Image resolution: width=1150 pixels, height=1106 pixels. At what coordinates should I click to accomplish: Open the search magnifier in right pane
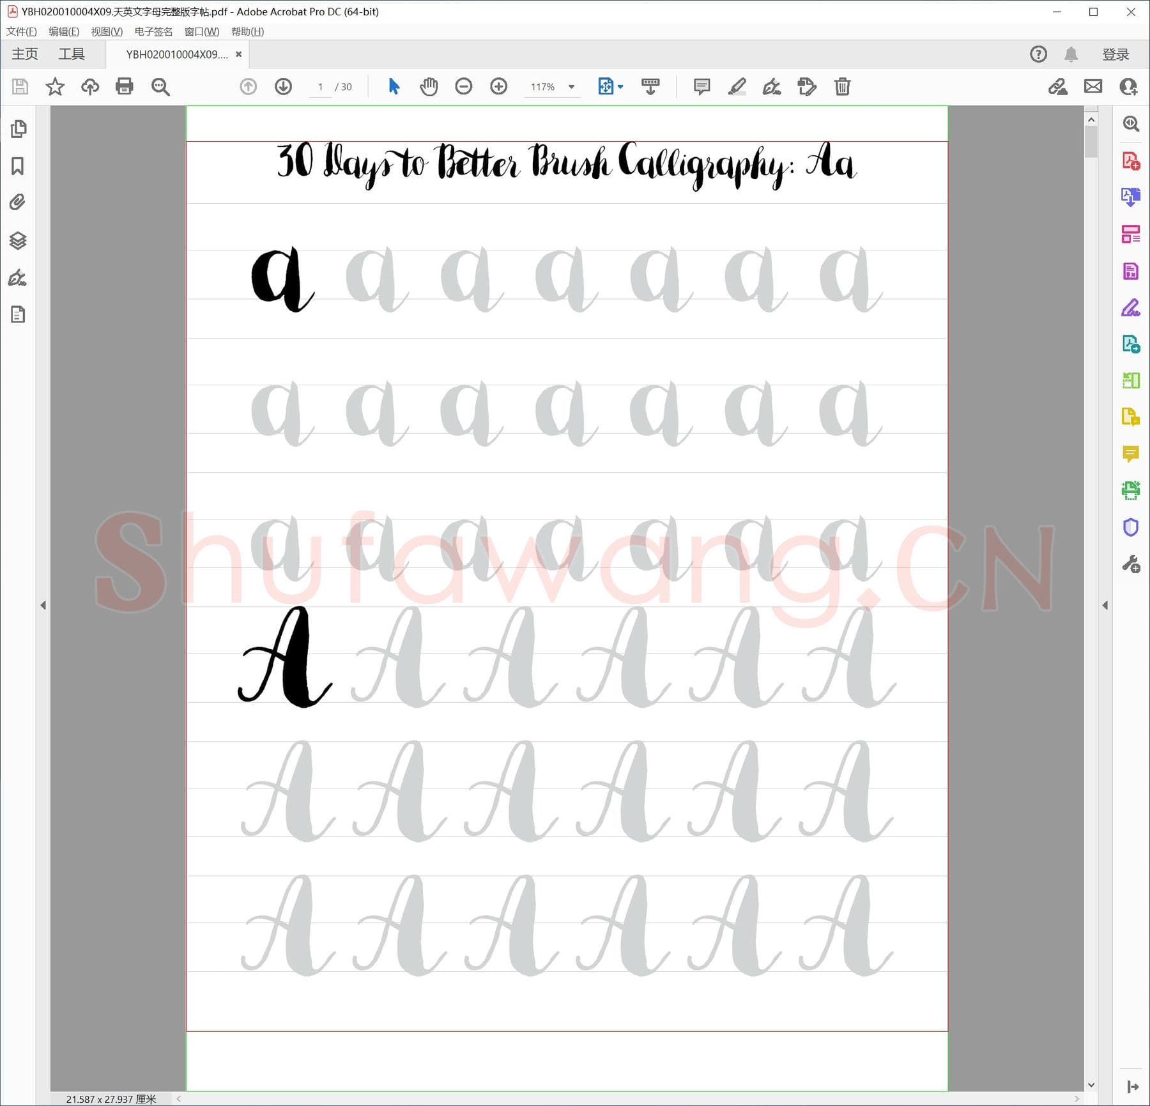(1131, 123)
